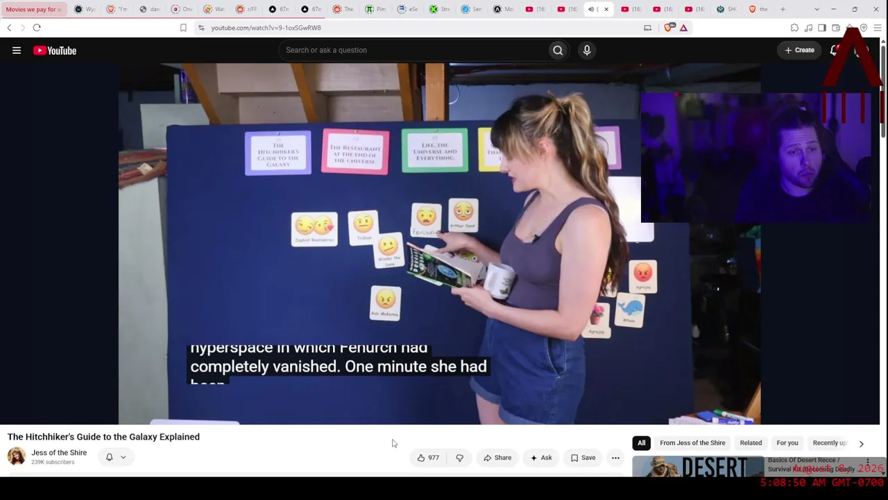Start voice search with the microphone
This screenshot has width=888, height=500.
587,50
